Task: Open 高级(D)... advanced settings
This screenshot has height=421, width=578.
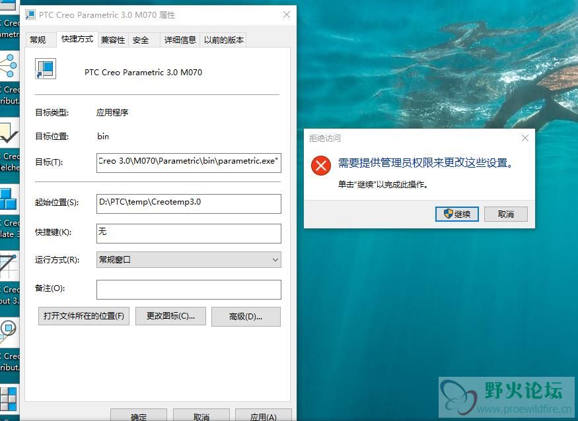Action: coord(246,316)
